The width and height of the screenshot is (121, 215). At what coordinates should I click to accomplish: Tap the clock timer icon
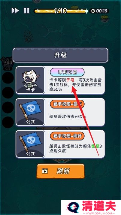pos(93,11)
